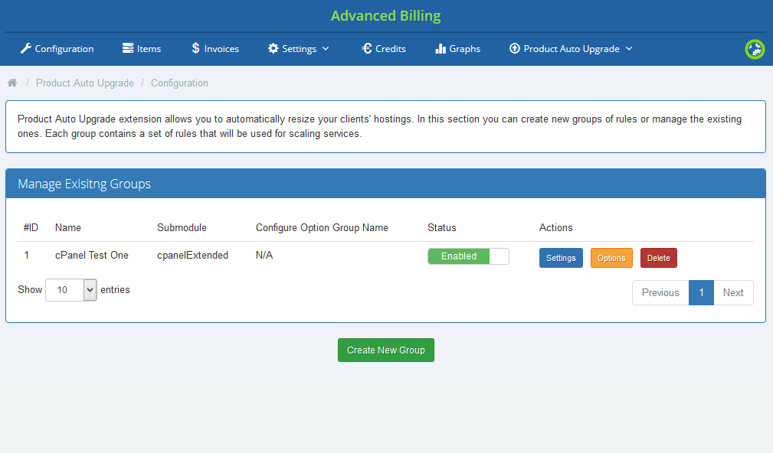This screenshot has height=453, width=773.
Task: Click the Settings gear icon
Action: click(273, 49)
